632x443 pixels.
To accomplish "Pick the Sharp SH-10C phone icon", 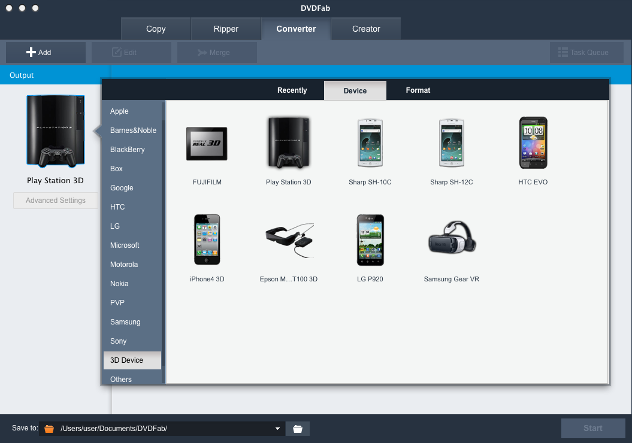I will 370,142.
